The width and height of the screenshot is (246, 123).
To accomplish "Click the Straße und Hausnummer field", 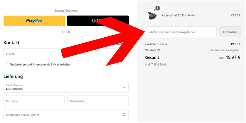I will pyautogui.click(x=66, y=115).
